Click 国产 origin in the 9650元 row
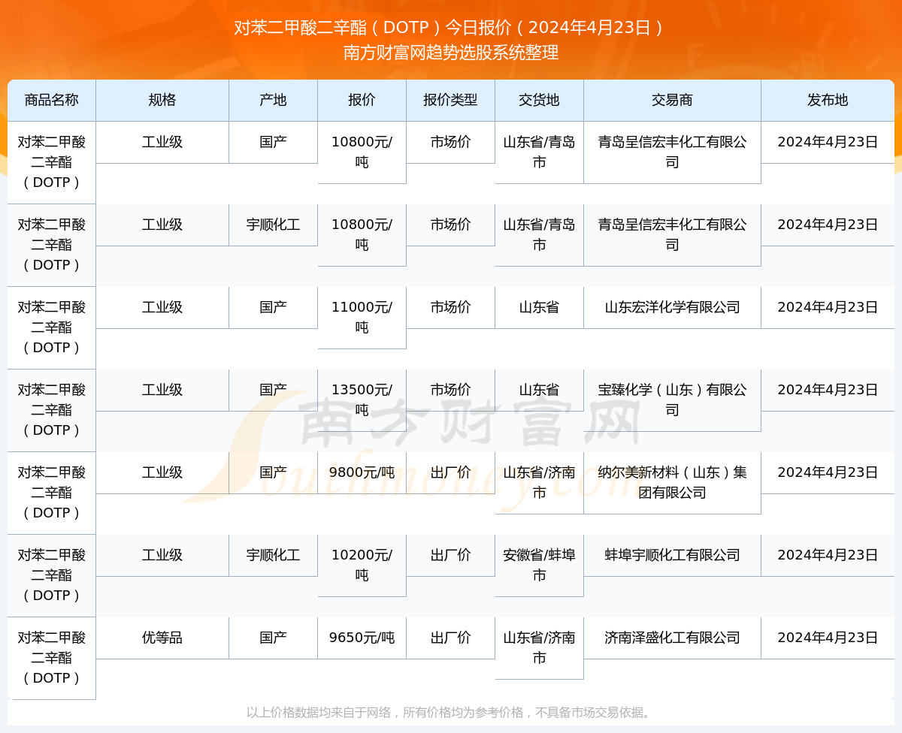Screen dimensions: 902x733 click(273, 638)
